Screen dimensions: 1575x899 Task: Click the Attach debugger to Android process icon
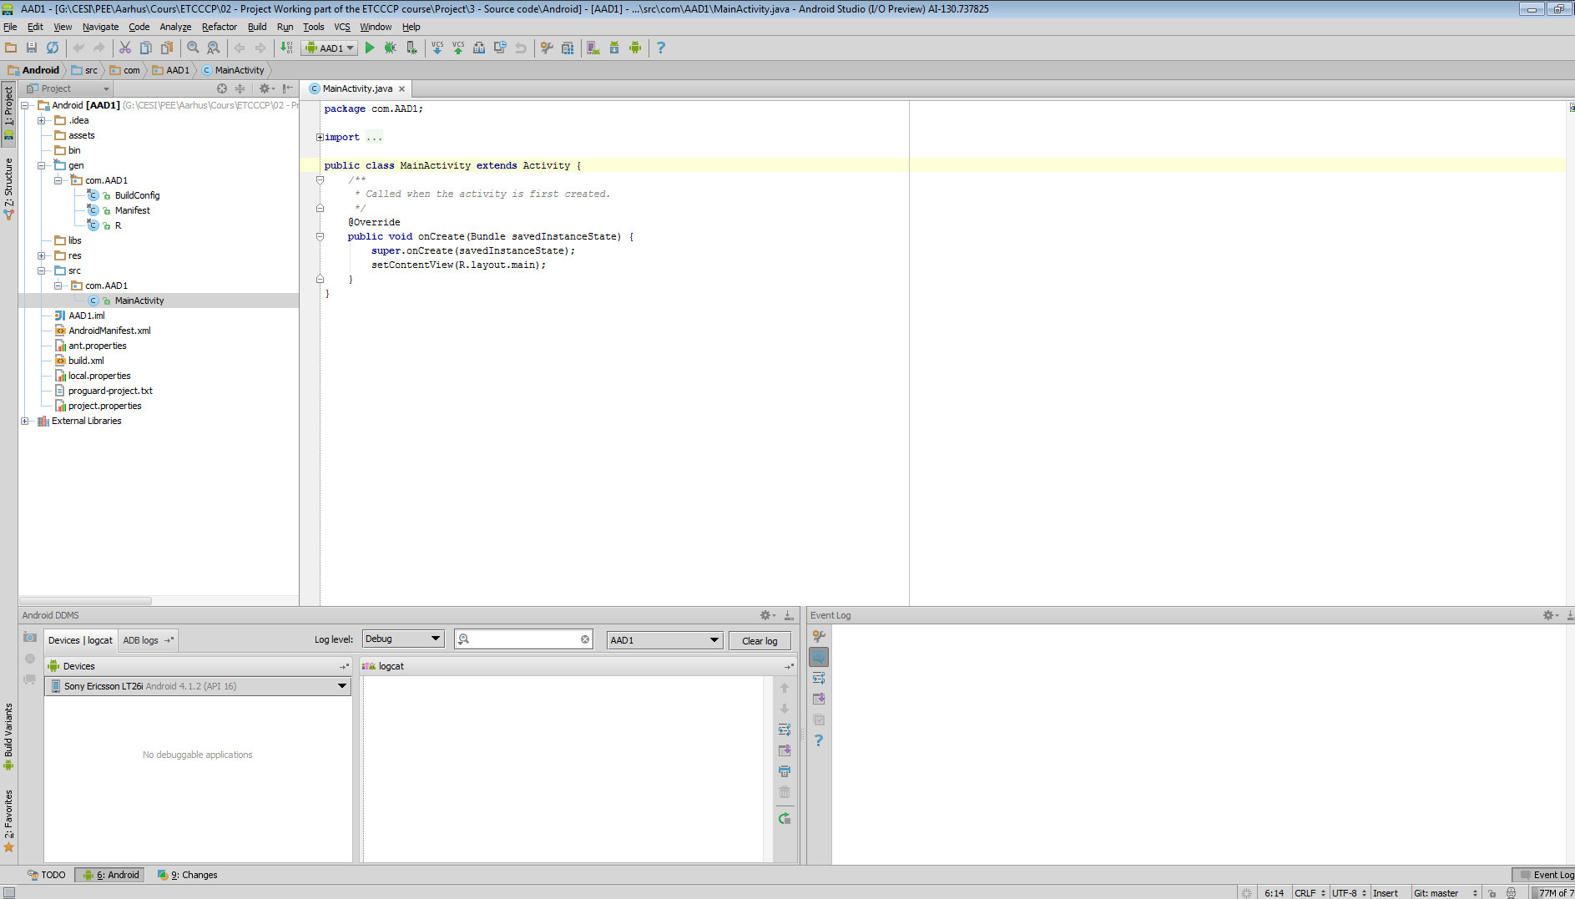411,48
